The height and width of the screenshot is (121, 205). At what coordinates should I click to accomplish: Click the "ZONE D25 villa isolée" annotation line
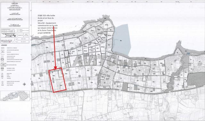46,16
